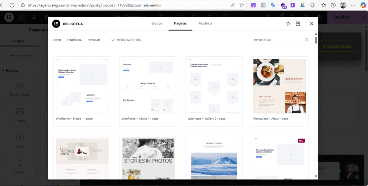Click the browser profile avatar
Screen dimensions: 368x186
[343, 5]
